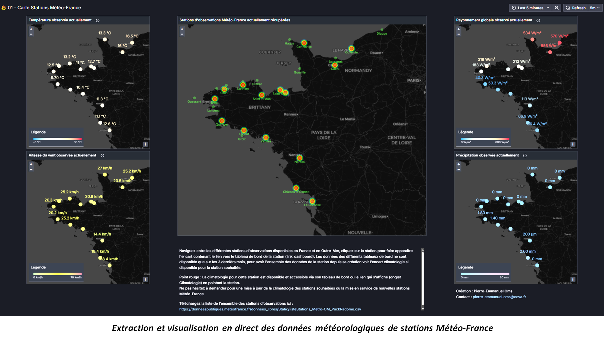Viewport: 604px width, 340px height.
Task: Zoom out on the wind speed map
Action: [x=31, y=169]
